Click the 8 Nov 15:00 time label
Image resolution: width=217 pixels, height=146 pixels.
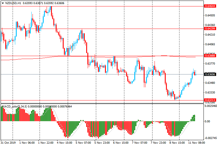pos(177,142)
